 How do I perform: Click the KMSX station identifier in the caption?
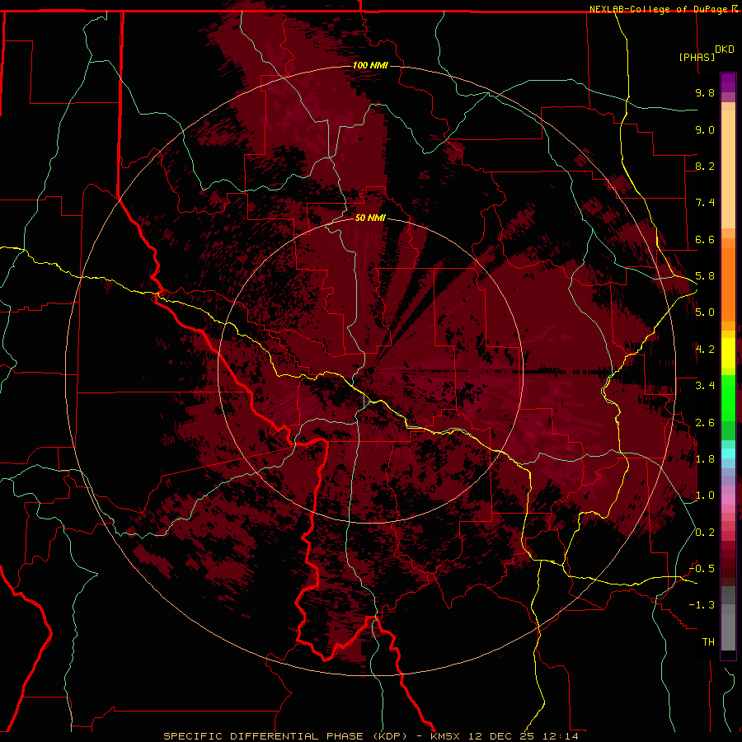[x=445, y=736]
